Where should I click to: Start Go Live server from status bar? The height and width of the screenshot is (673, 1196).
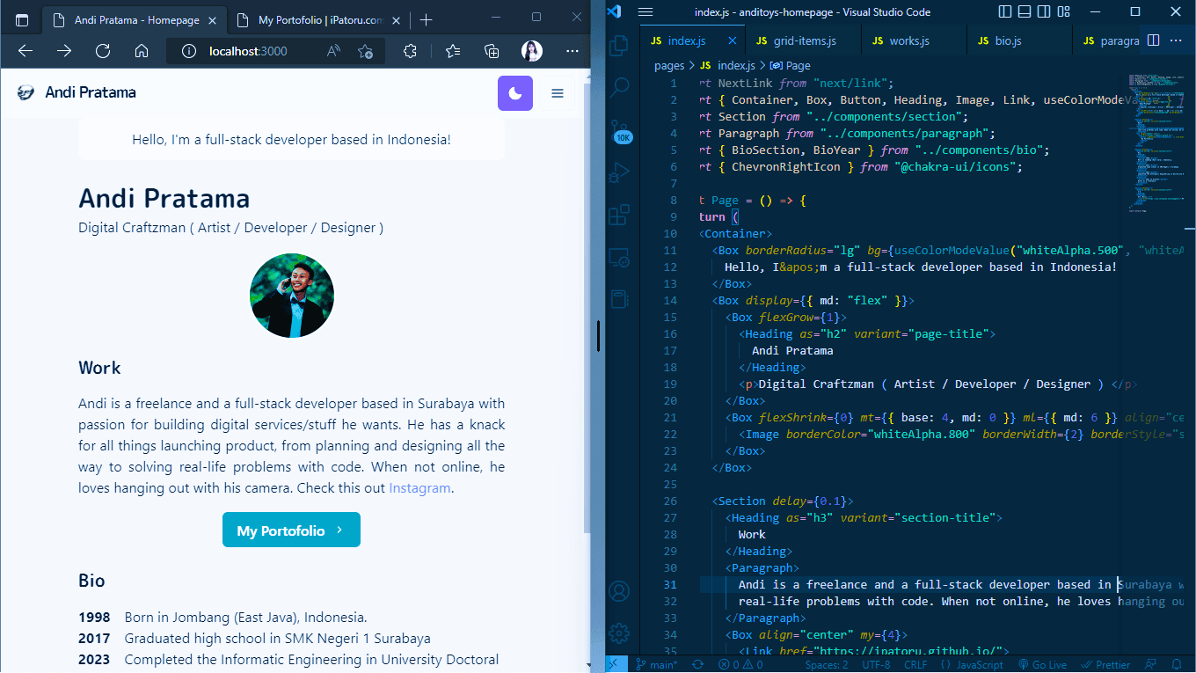click(1043, 664)
